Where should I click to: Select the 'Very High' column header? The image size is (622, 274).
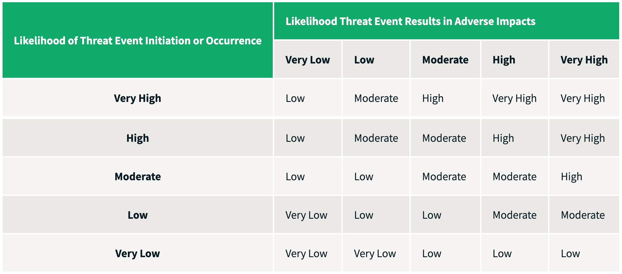[584, 60]
